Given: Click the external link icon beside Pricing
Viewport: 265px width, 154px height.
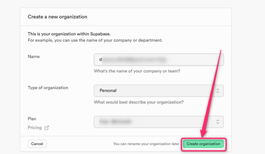Looking at the screenshot, I should point(47,128).
